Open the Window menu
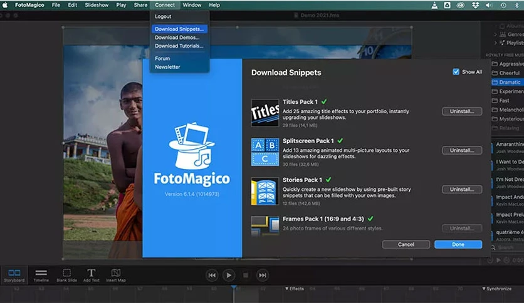 click(x=192, y=5)
